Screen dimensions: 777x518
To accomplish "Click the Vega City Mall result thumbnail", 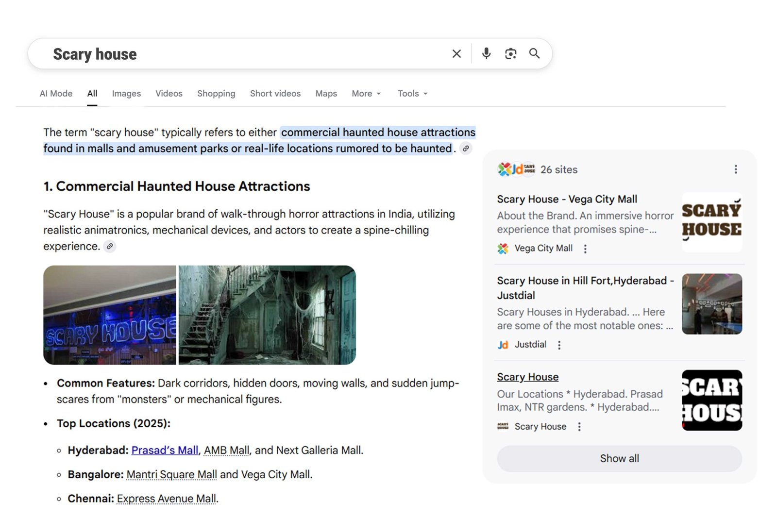I will pos(712,222).
